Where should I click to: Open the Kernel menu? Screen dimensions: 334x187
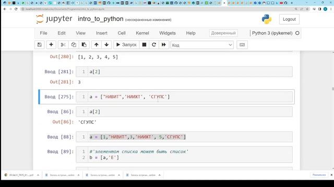coord(142,33)
